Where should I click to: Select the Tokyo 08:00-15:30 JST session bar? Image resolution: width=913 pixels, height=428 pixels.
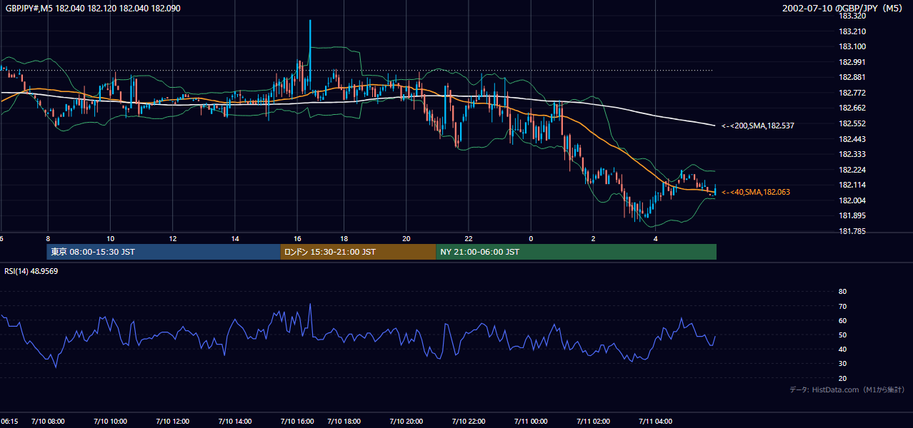pyautogui.click(x=164, y=252)
